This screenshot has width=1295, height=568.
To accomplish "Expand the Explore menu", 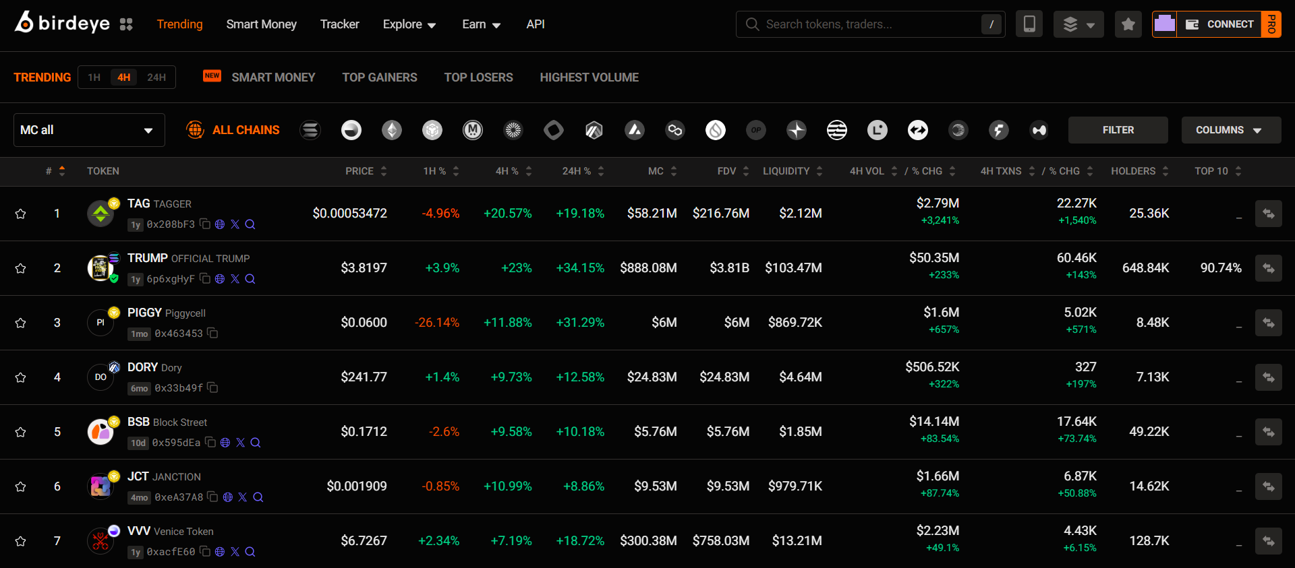I will pyautogui.click(x=409, y=24).
